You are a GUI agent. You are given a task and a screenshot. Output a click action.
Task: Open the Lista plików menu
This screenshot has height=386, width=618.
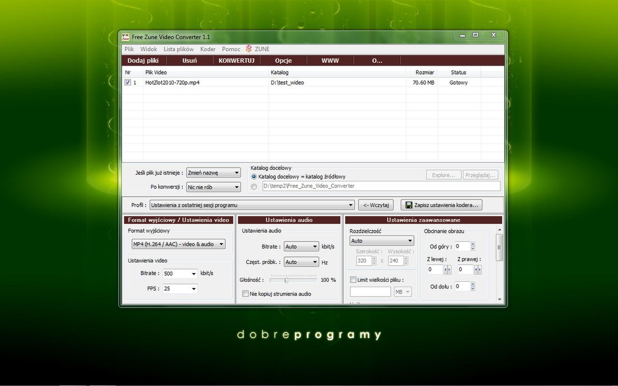[x=179, y=49]
